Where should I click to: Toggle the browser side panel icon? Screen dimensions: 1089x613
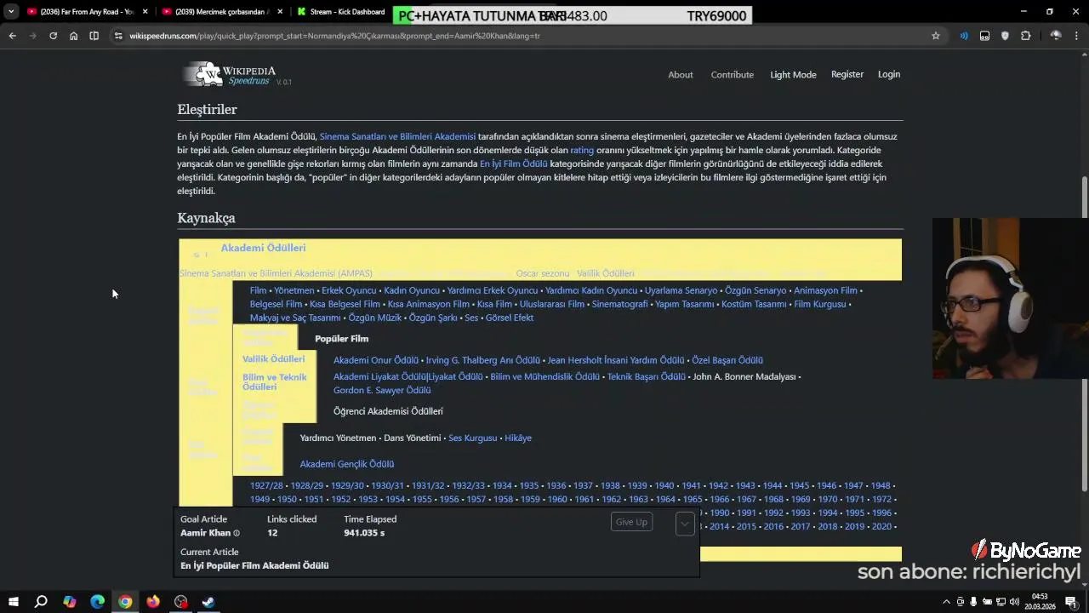point(94,36)
